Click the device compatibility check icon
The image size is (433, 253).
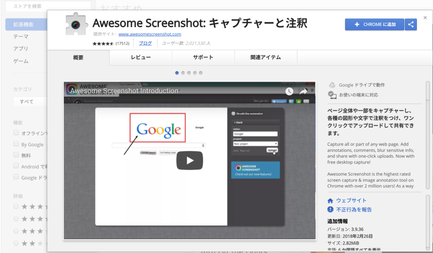332,95
